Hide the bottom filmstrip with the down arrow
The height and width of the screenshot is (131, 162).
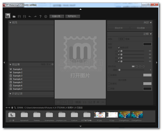80,126
